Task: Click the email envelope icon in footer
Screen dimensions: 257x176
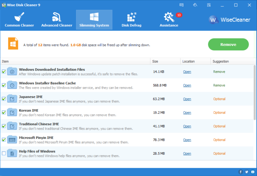Action: click(252, 172)
